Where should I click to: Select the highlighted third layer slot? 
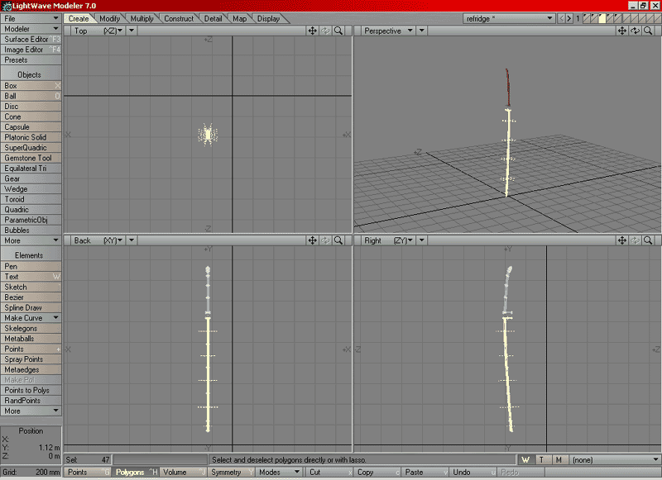click(x=602, y=18)
